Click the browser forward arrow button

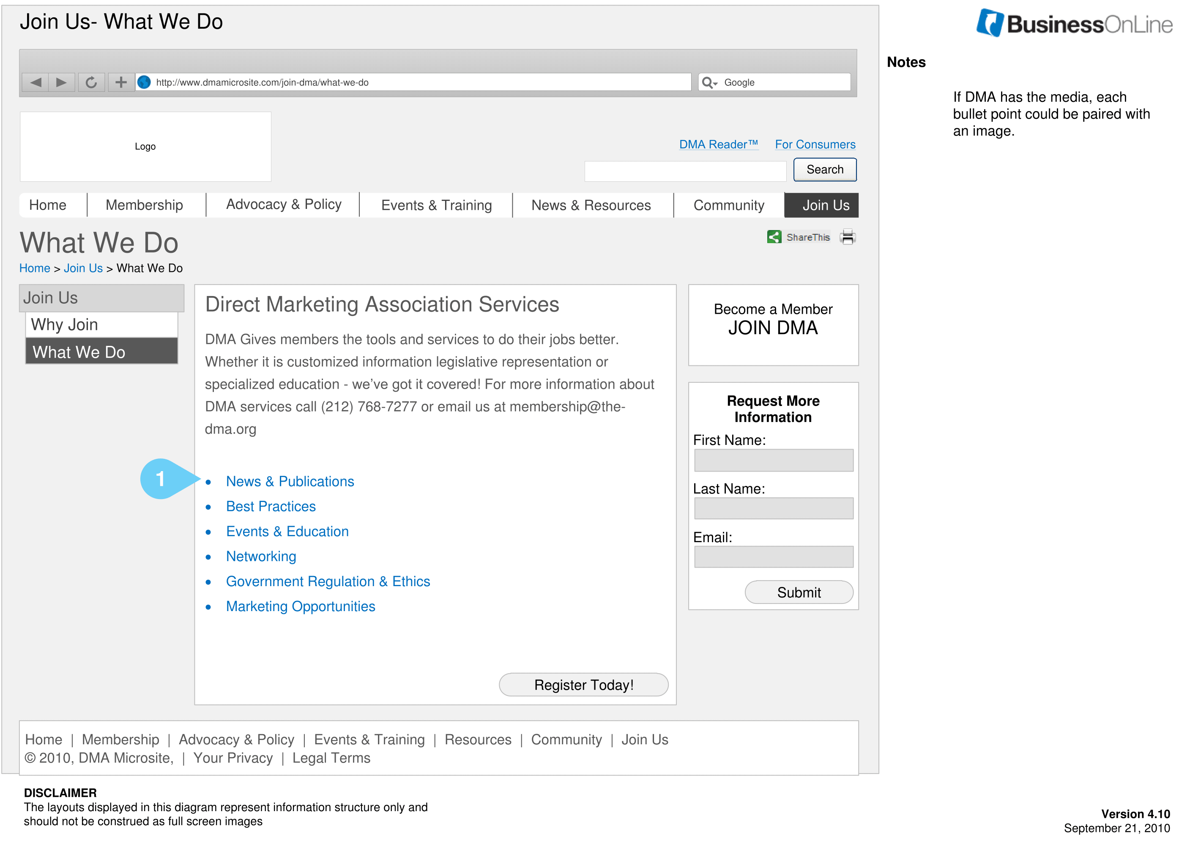[61, 82]
